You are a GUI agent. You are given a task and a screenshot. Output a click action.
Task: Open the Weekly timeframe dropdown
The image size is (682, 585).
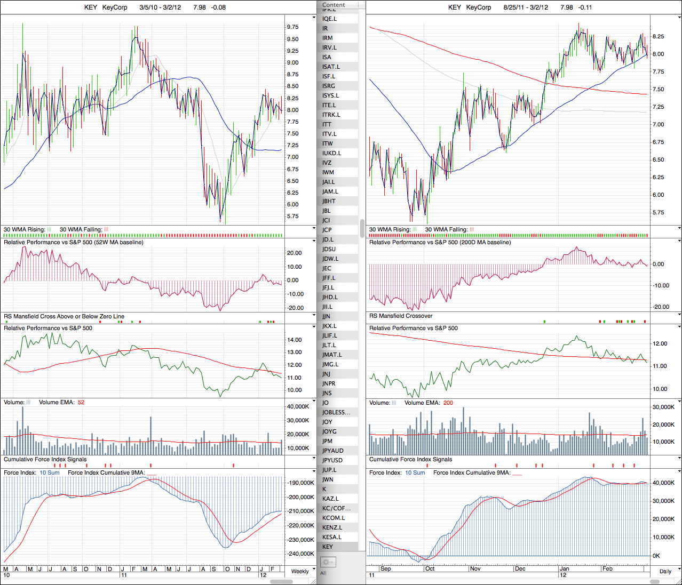pyautogui.click(x=302, y=571)
